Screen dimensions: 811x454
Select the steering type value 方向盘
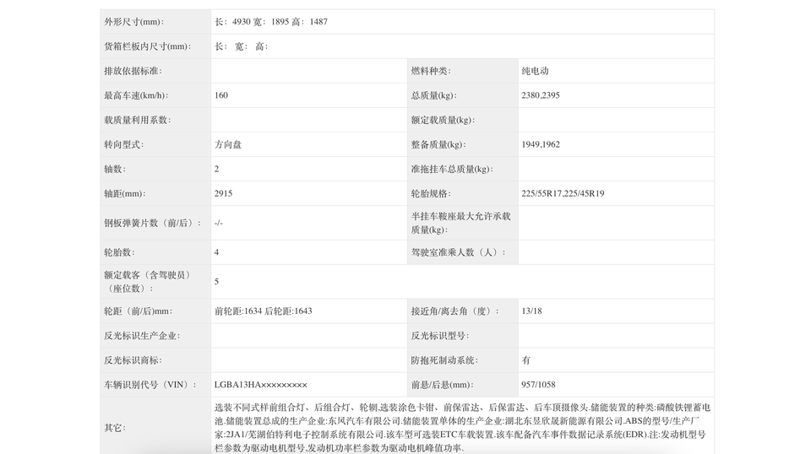[228, 144]
